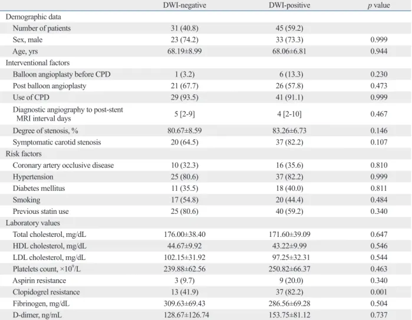This screenshot has width=412, height=320.
Task: Click the p value 0.146
Action: pyautogui.click(x=378, y=131)
